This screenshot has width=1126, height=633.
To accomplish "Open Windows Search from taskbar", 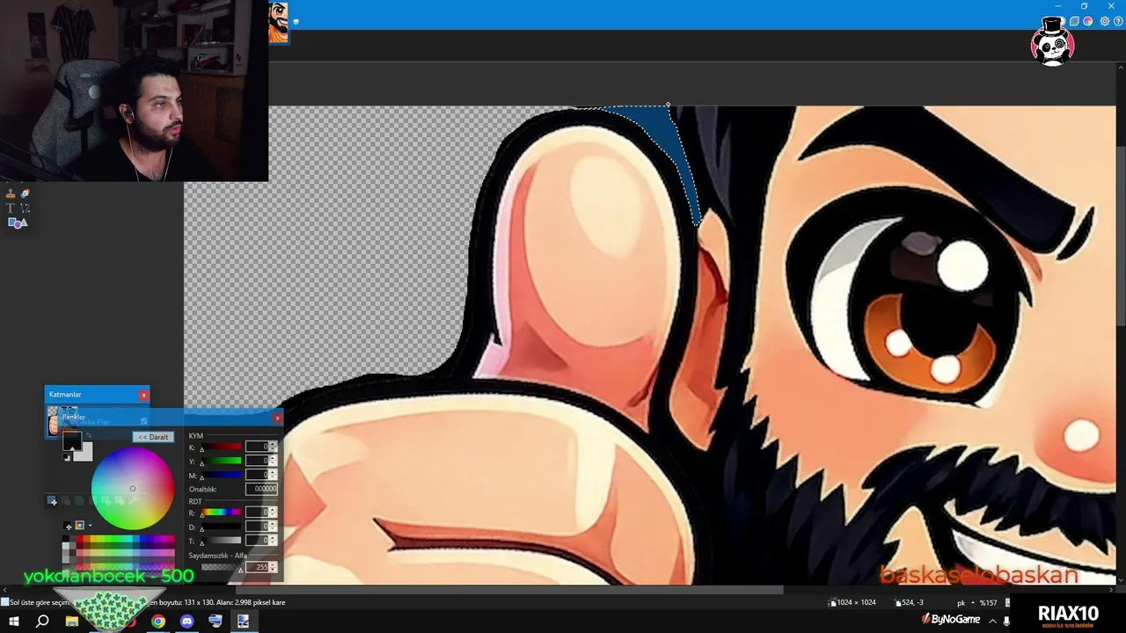I will click(x=42, y=622).
